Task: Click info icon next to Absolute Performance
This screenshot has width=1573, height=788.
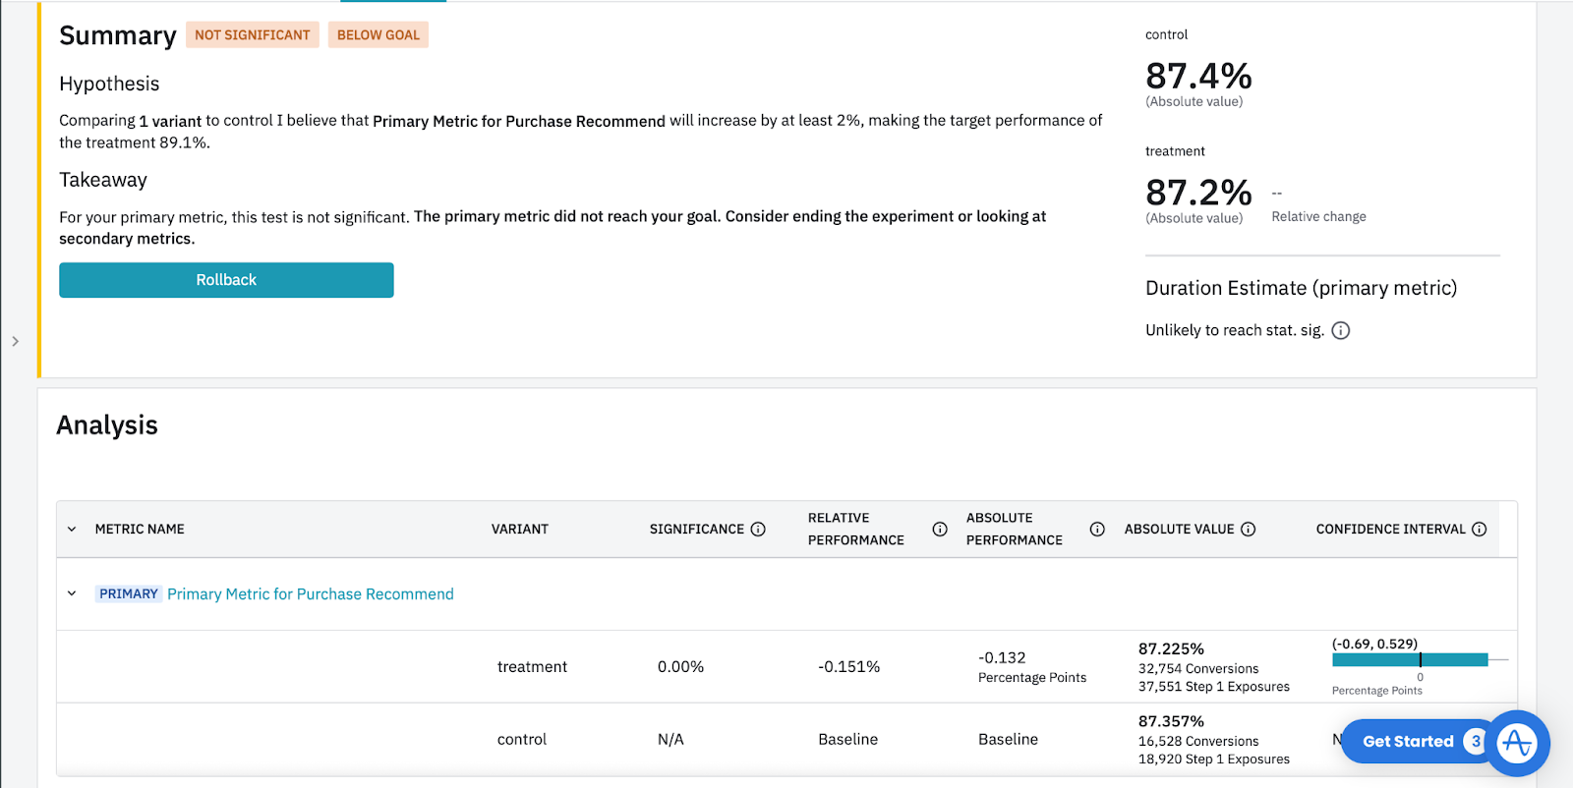Action: click(1097, 529)
